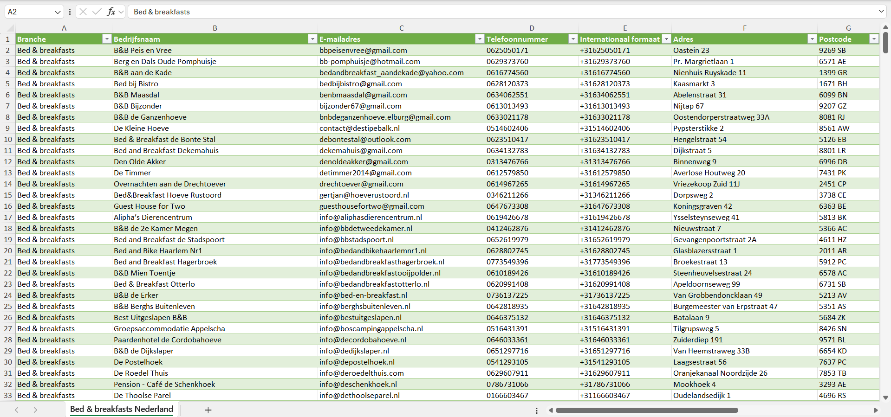Select row 15 header

[8, 195]
